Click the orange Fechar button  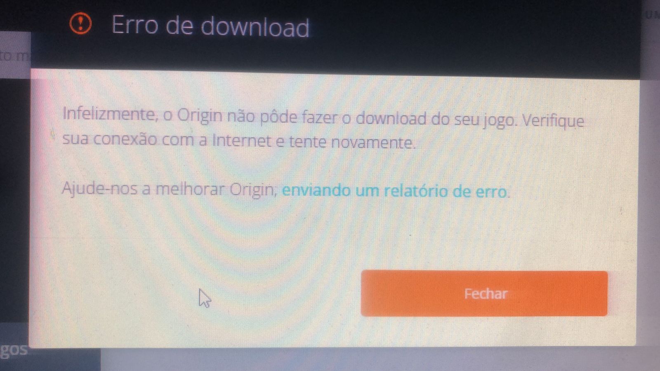(x=484, y=294)
